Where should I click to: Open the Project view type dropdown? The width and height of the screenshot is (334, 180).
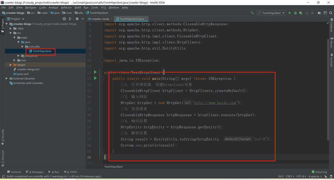(x=16, y=19)
